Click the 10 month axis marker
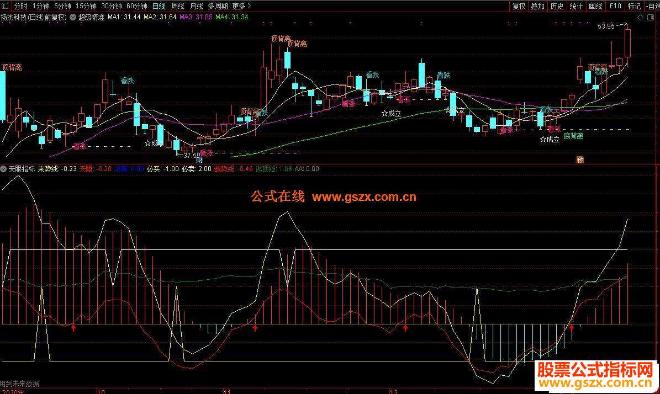The width and height of the screenshot is (660, 394). pos(101,391)
